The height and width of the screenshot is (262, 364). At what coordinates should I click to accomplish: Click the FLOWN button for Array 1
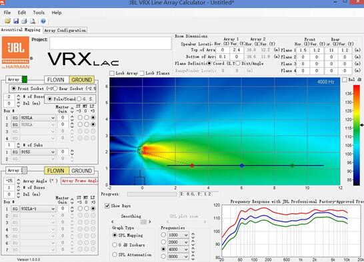click(x=56, y=80)
